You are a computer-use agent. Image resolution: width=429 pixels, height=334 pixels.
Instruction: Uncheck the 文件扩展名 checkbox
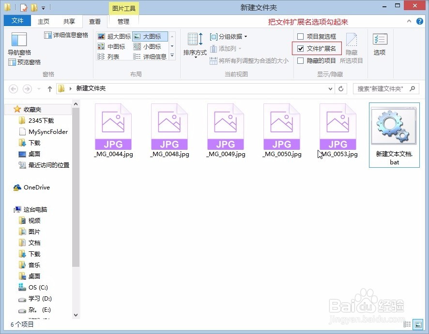coord(301,48)
